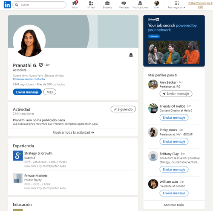The width and height of the screenshot is (213, 211).
Task: Send message to Ann Becker
Action: pos(176,94)
